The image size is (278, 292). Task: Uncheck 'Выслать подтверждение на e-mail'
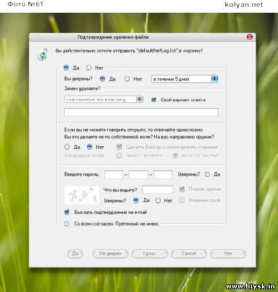[x=67, y=212]
